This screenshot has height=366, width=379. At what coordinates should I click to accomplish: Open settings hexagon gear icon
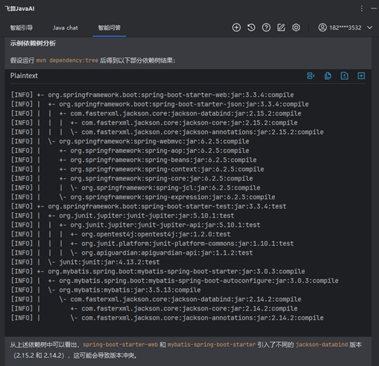(x=296, y=27)
